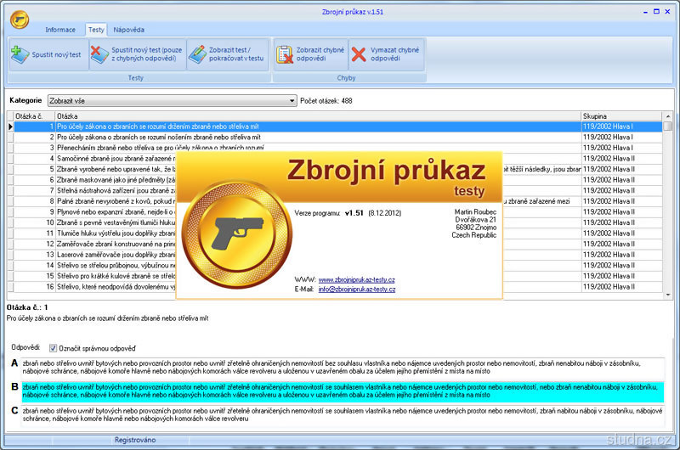Select question row 9 Plynové nebo expanzní zbraně

pos(338,211)
